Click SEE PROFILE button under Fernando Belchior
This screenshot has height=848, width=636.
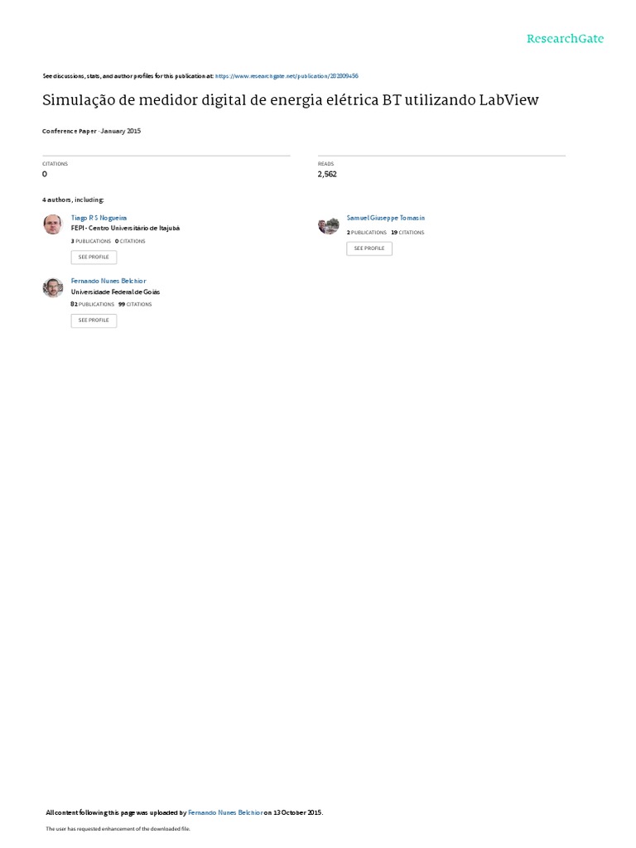click(94, 320)
